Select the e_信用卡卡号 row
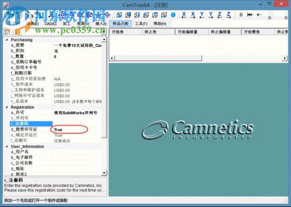Viewport: 291px width, 207px height. tap(56, 68)
